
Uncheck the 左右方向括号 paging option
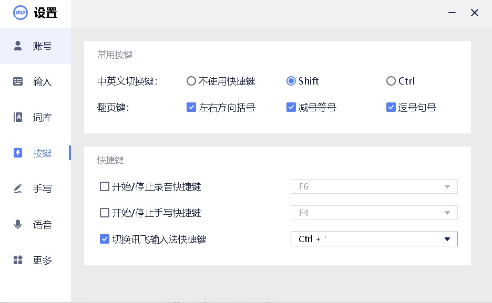tap(191, 107)
